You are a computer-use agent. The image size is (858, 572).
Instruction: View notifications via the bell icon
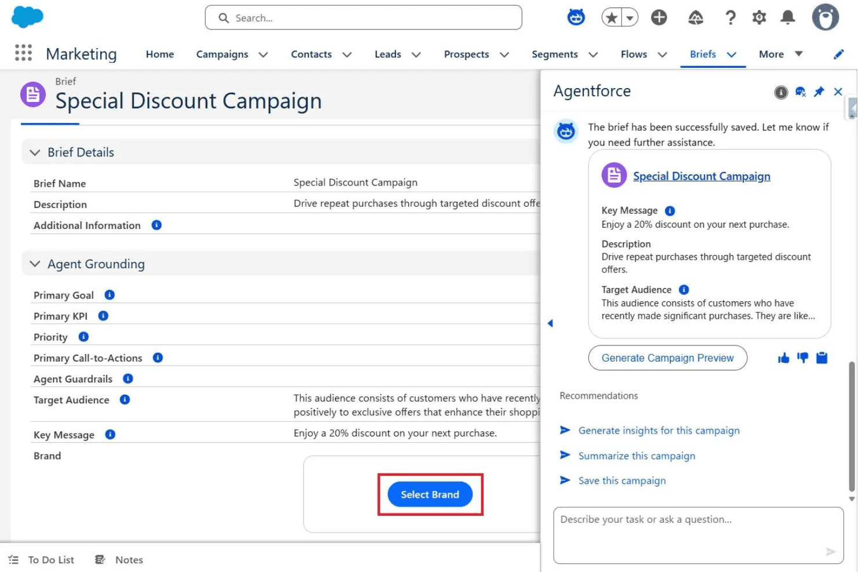(x=787, y=18)
